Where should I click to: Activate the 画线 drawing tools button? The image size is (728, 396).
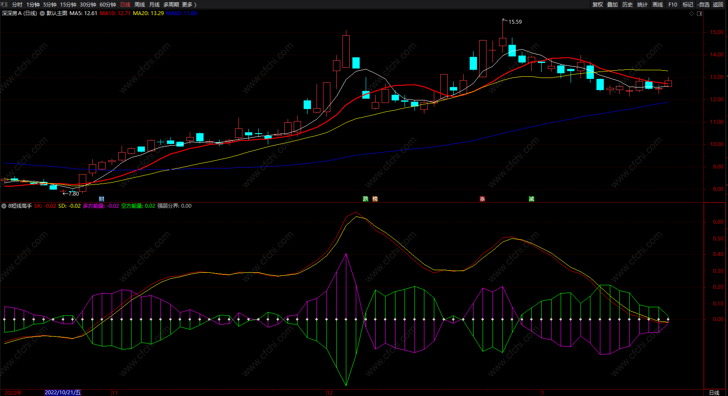point(658,4)
